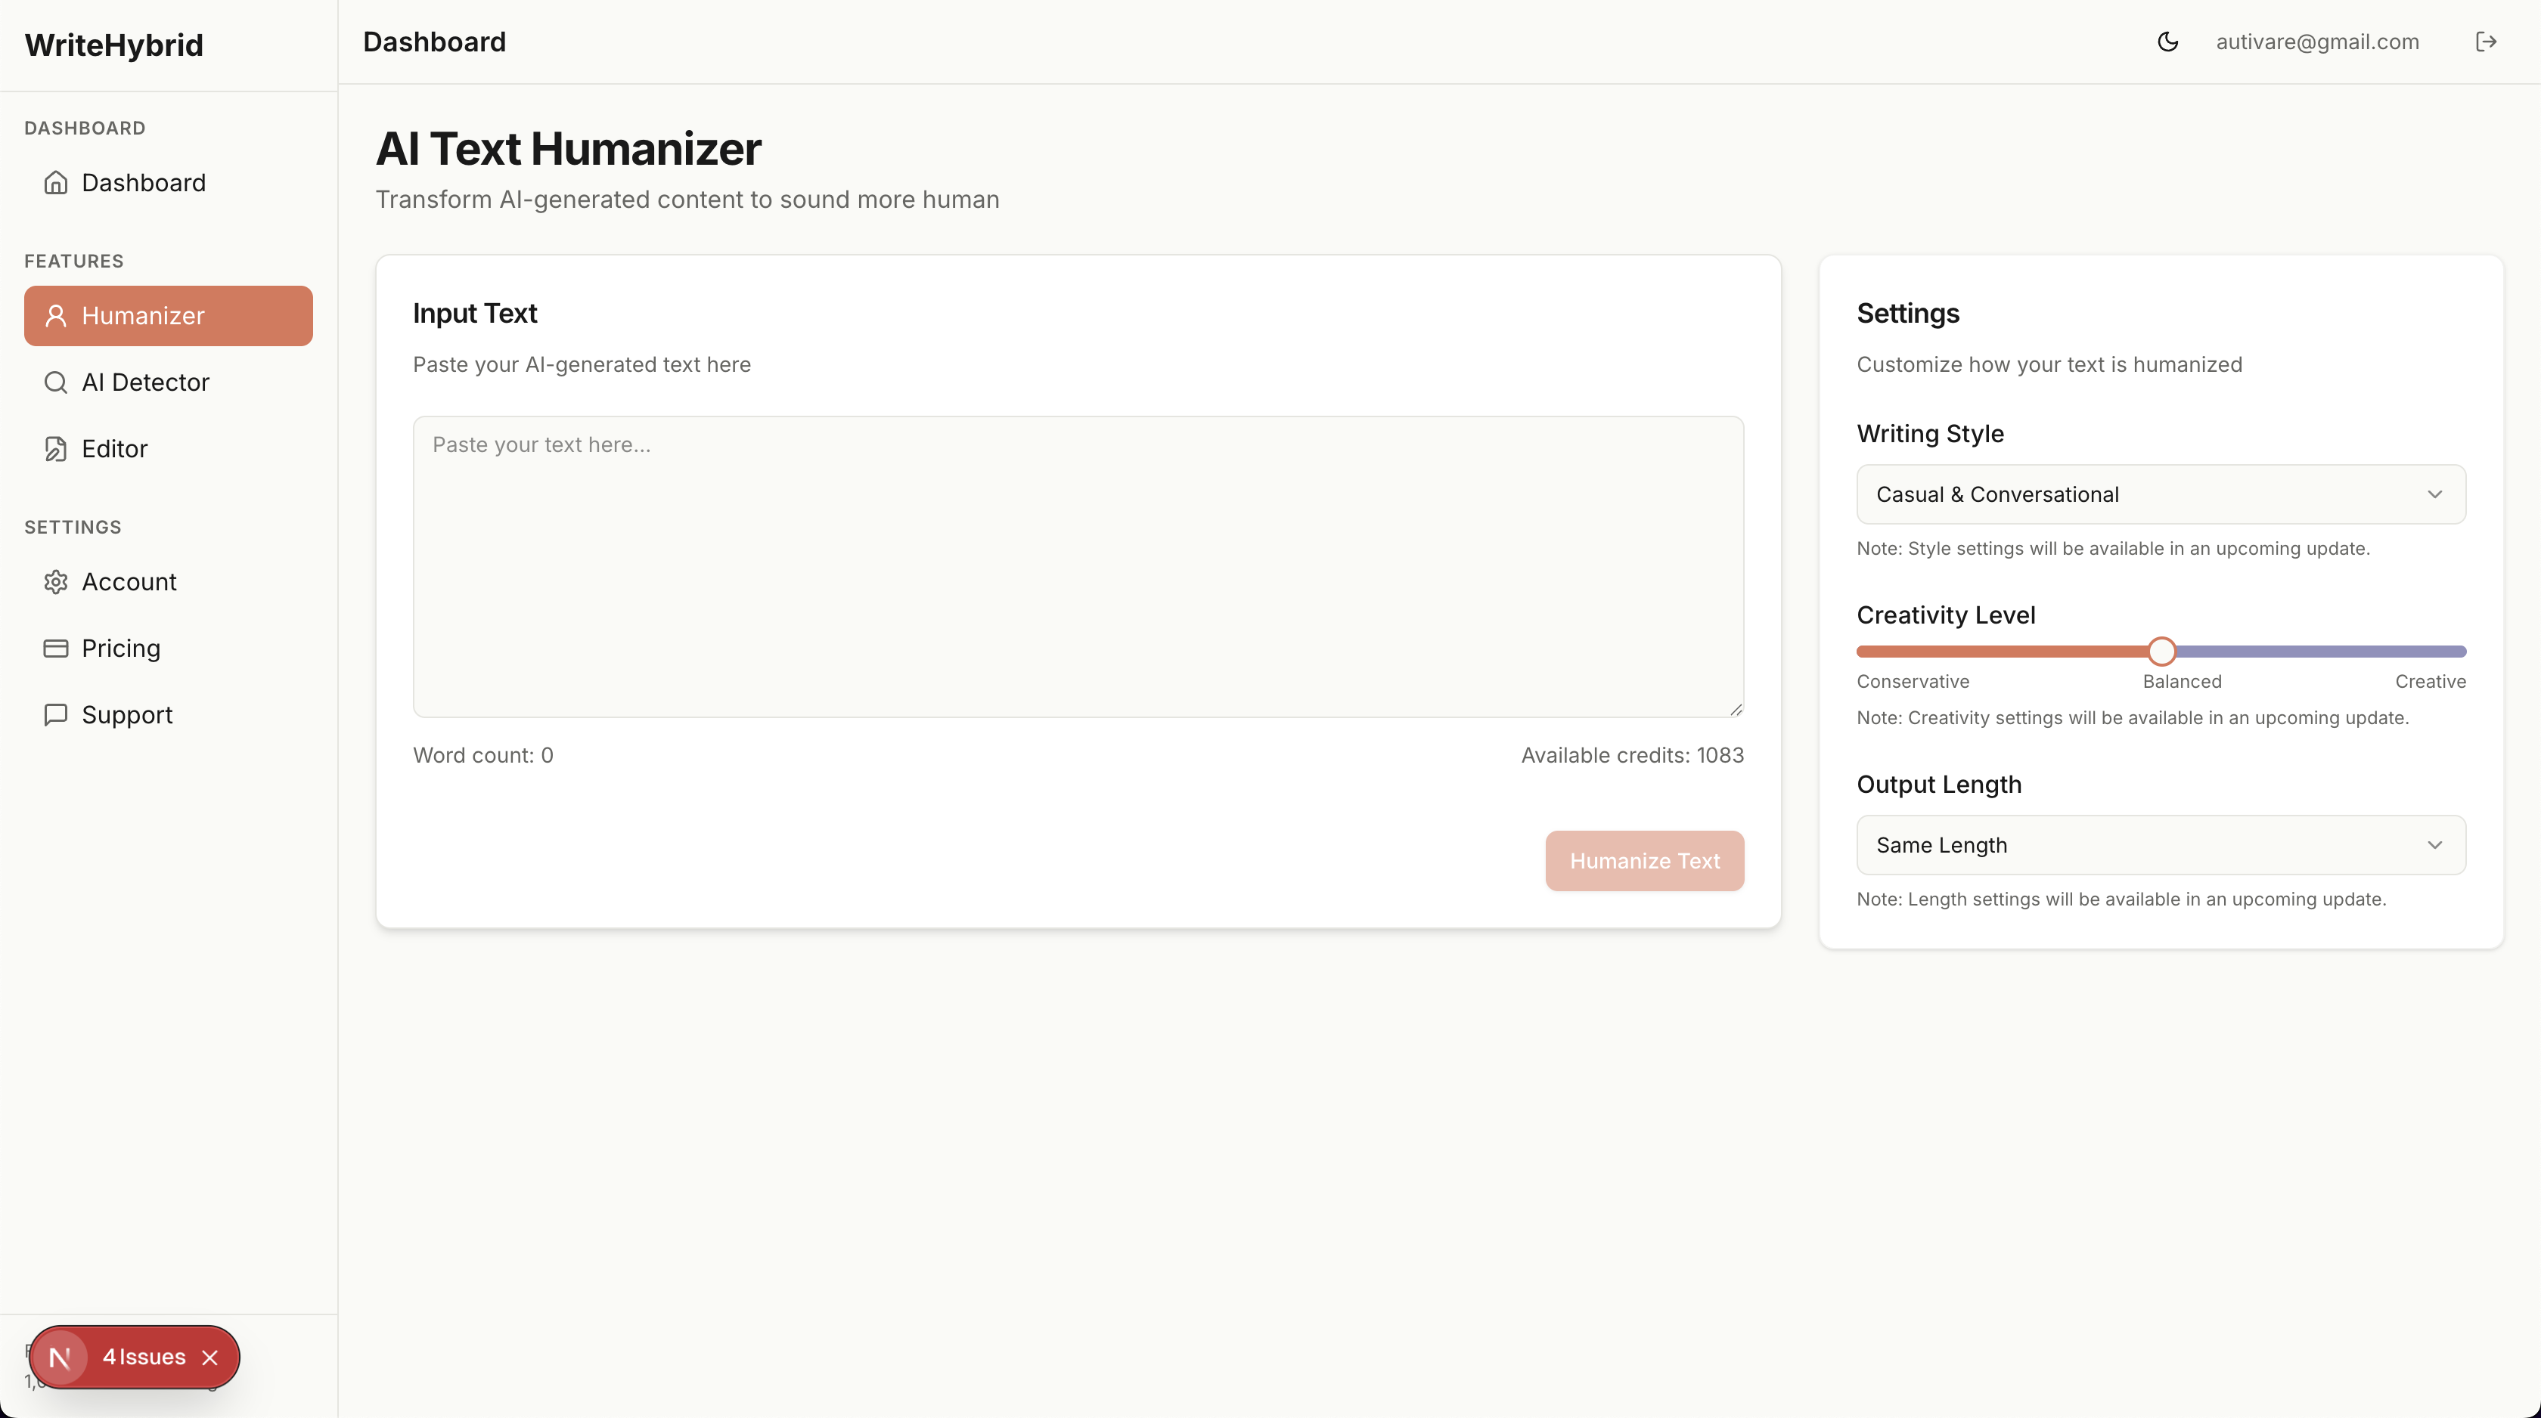Screen dimensions: 2541x1418
Task: Open the Writing Style dropdown
Action: pyautogui.click(x=2161, y=494)
